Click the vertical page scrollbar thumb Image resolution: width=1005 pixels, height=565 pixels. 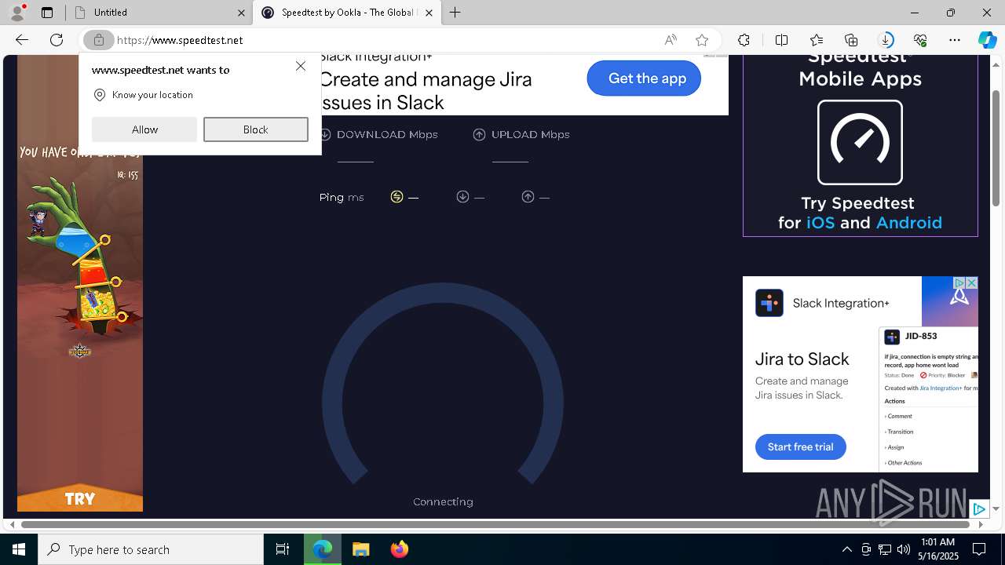tap(996, 148)
